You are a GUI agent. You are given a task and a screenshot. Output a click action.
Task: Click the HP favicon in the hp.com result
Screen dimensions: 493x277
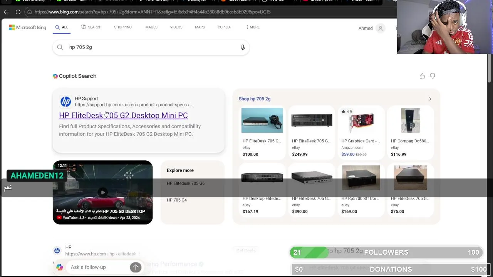[x=57, y=251]
